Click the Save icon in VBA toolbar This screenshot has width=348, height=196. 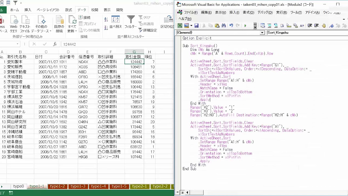(x=196, y=26)
